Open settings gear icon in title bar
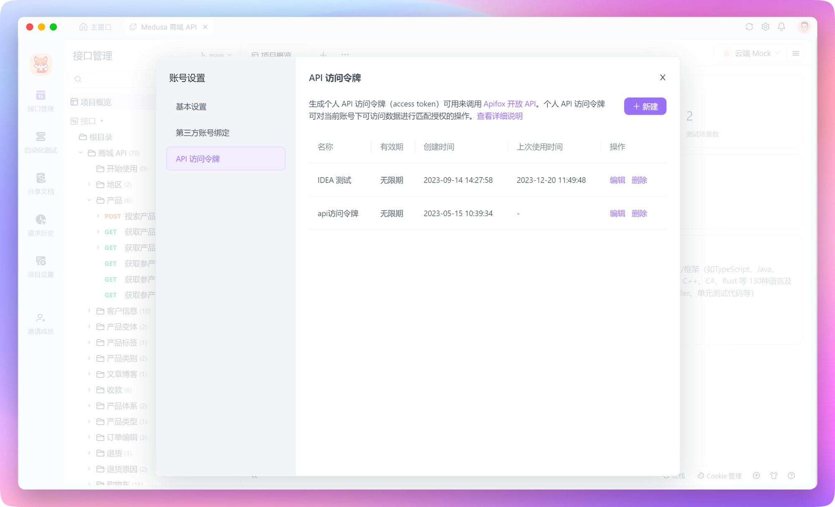 765,27
